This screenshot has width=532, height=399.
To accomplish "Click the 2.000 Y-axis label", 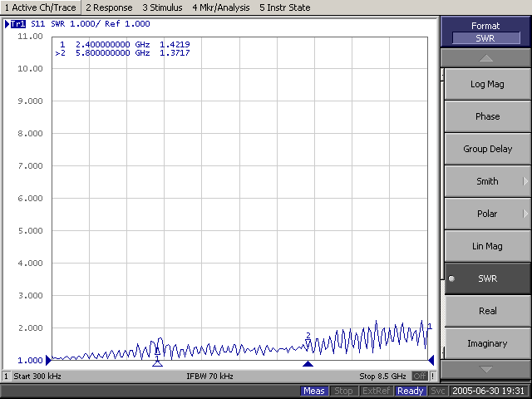I will tap(30, 328).
